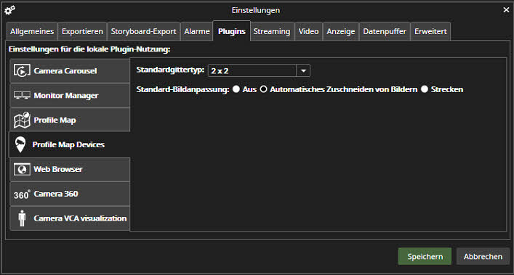Go to the Storyboard-Export tab
This screenshot has width=514, height=275.
pos(143,31)
